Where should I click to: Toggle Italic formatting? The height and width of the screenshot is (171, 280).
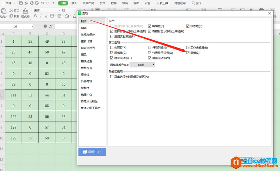[x=41, y=16]
